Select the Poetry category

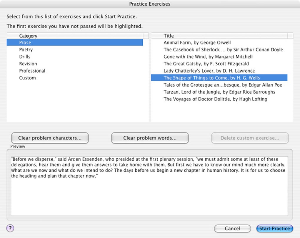tap(26, 50)
